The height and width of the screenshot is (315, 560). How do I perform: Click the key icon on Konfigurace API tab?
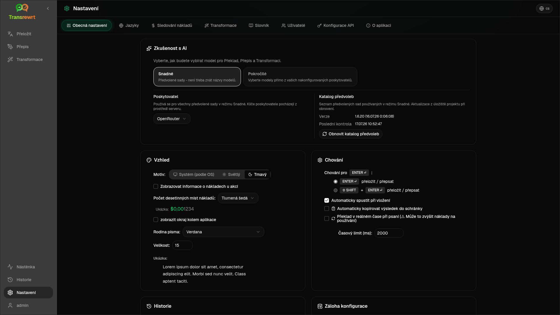[319, 26]
